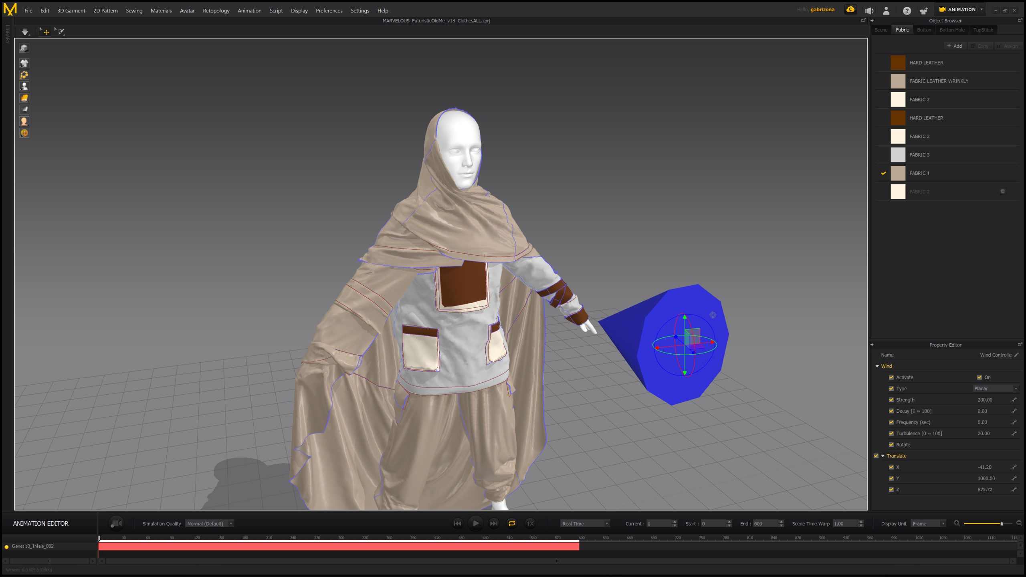Click the Add fabric button
The width and height of the screenshot is (1026, 577).
954,46
